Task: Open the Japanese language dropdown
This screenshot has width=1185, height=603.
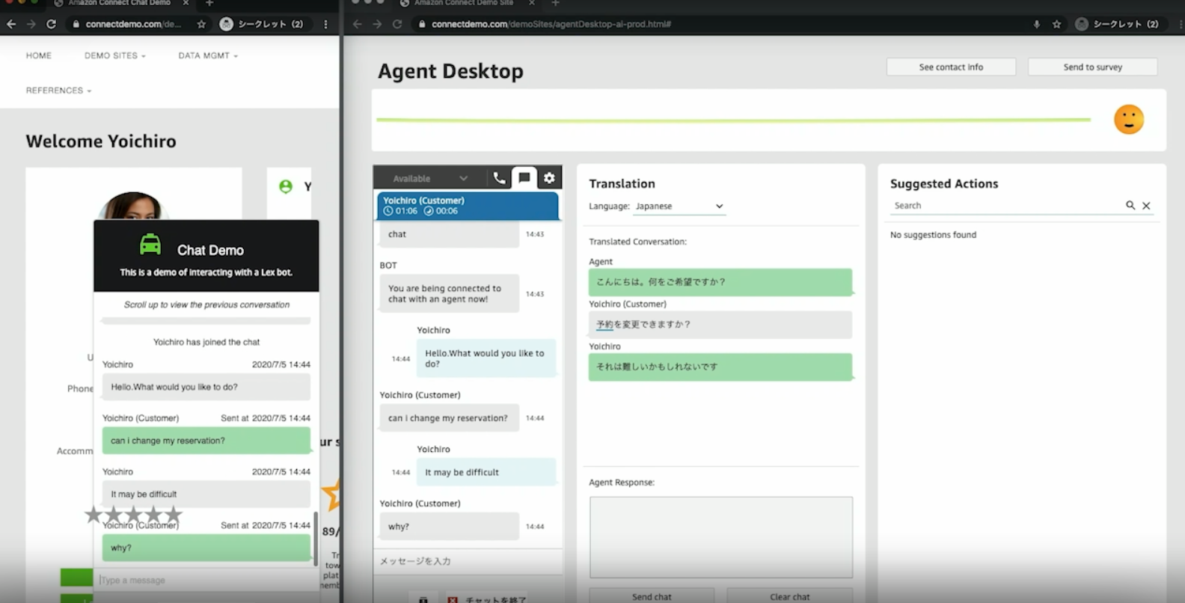Action: click(x=679, y=206)
